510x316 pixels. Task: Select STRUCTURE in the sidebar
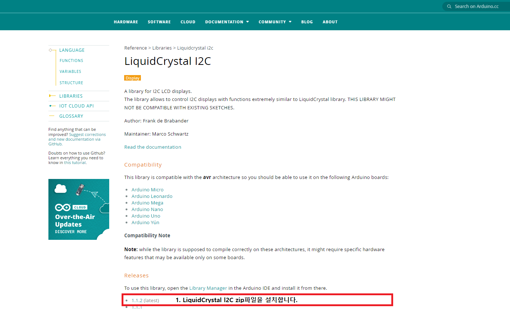click(71, 83)
